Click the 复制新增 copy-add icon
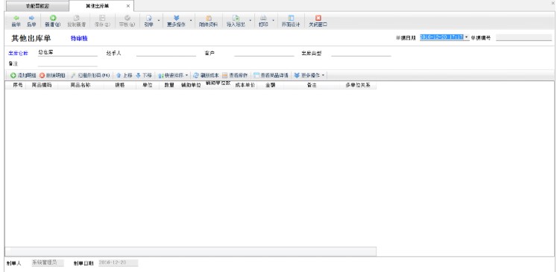 [x=76, y=18]
